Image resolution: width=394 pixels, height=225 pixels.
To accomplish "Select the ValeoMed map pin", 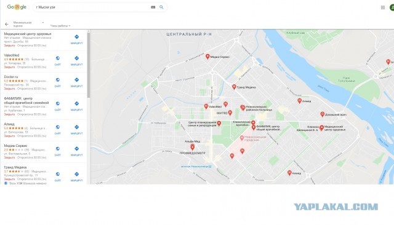I will (x=206, y=106).
